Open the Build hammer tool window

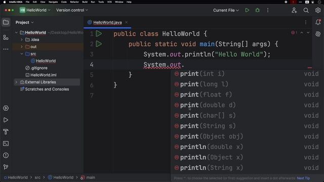(6, 131)
